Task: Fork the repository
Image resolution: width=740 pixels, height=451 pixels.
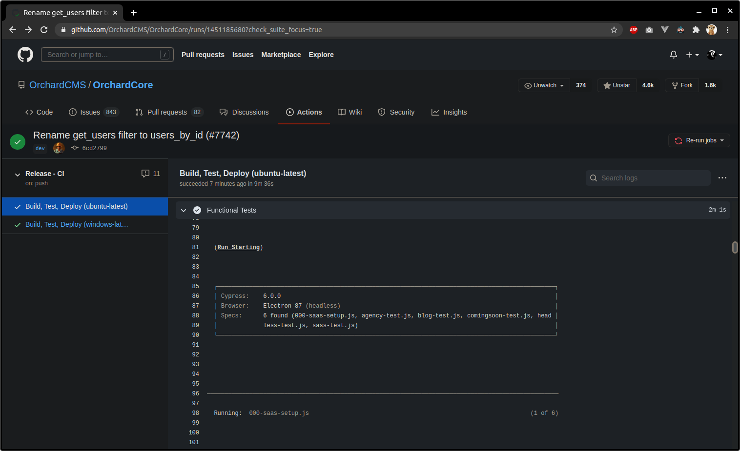Action: tap(682, 85)
